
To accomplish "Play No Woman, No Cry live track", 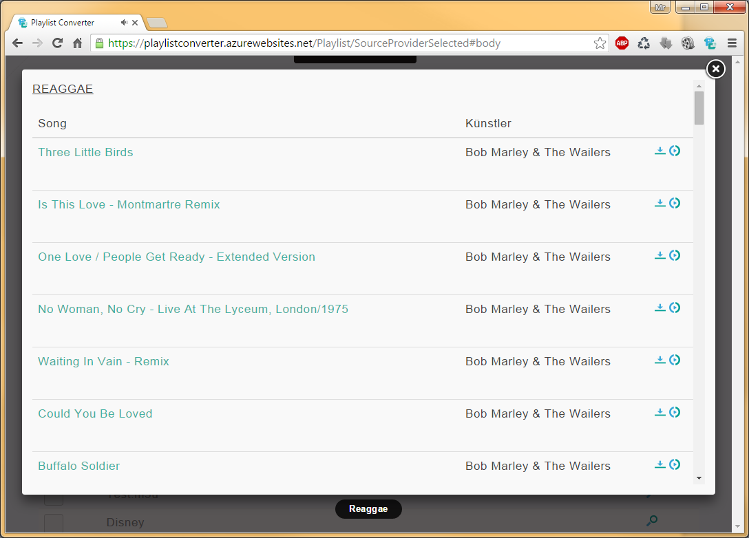I will coord(675,308).
